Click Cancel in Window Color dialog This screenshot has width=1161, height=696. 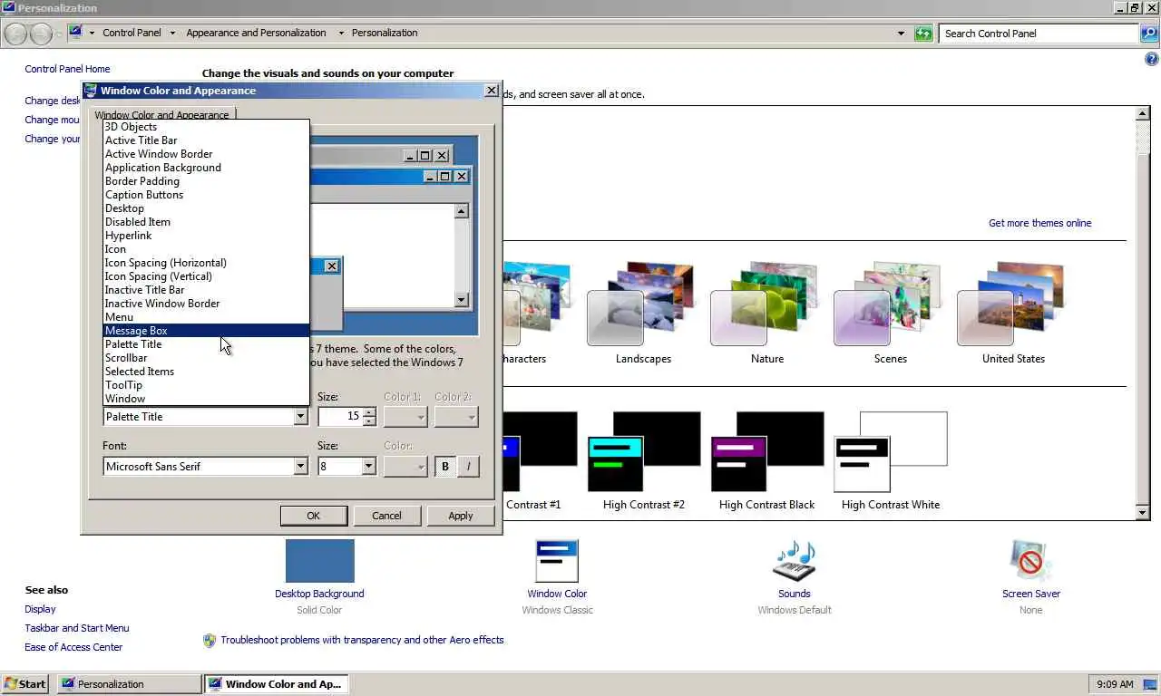386,516
